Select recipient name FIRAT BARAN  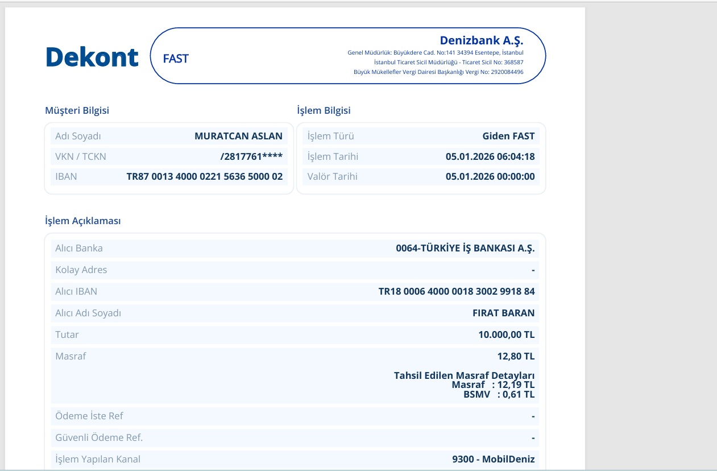point(504,313)
